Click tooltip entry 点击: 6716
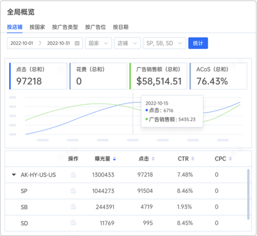 click(x=159, y=111)
